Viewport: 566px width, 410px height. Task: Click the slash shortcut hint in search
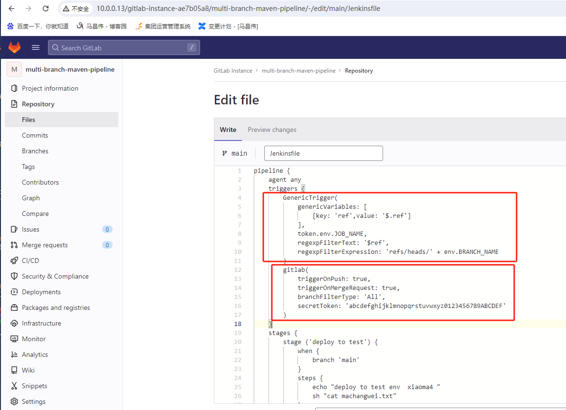click(192, 47)
